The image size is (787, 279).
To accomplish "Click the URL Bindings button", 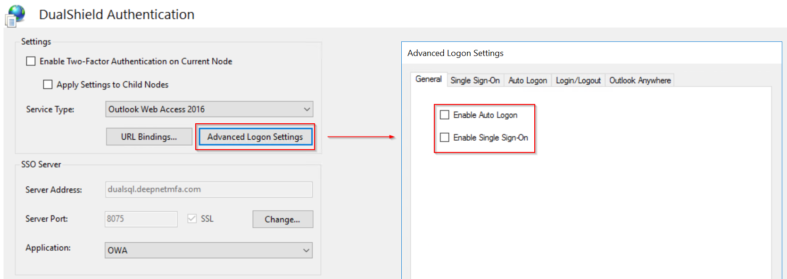I will tap(149, 137).
